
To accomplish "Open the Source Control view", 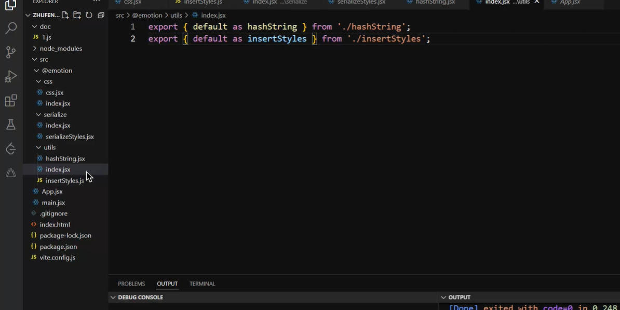I will click(11, 52).
